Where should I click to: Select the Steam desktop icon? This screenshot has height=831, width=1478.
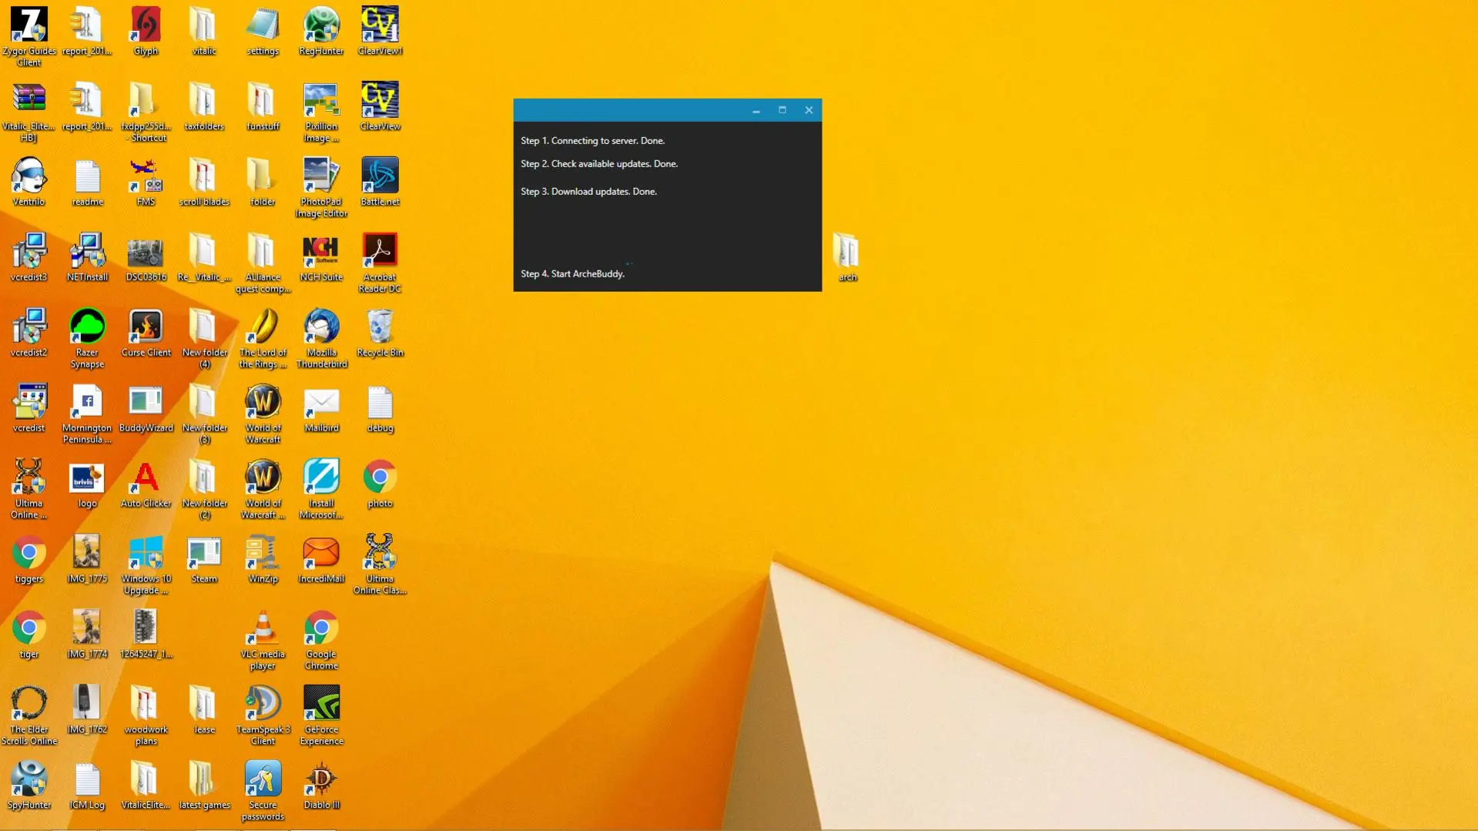tap(204, 554)
